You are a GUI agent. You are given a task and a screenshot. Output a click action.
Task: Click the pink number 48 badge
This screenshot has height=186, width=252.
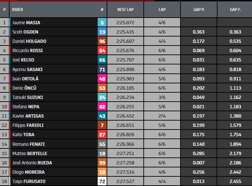pyautogui.click(x=102, y=79)
